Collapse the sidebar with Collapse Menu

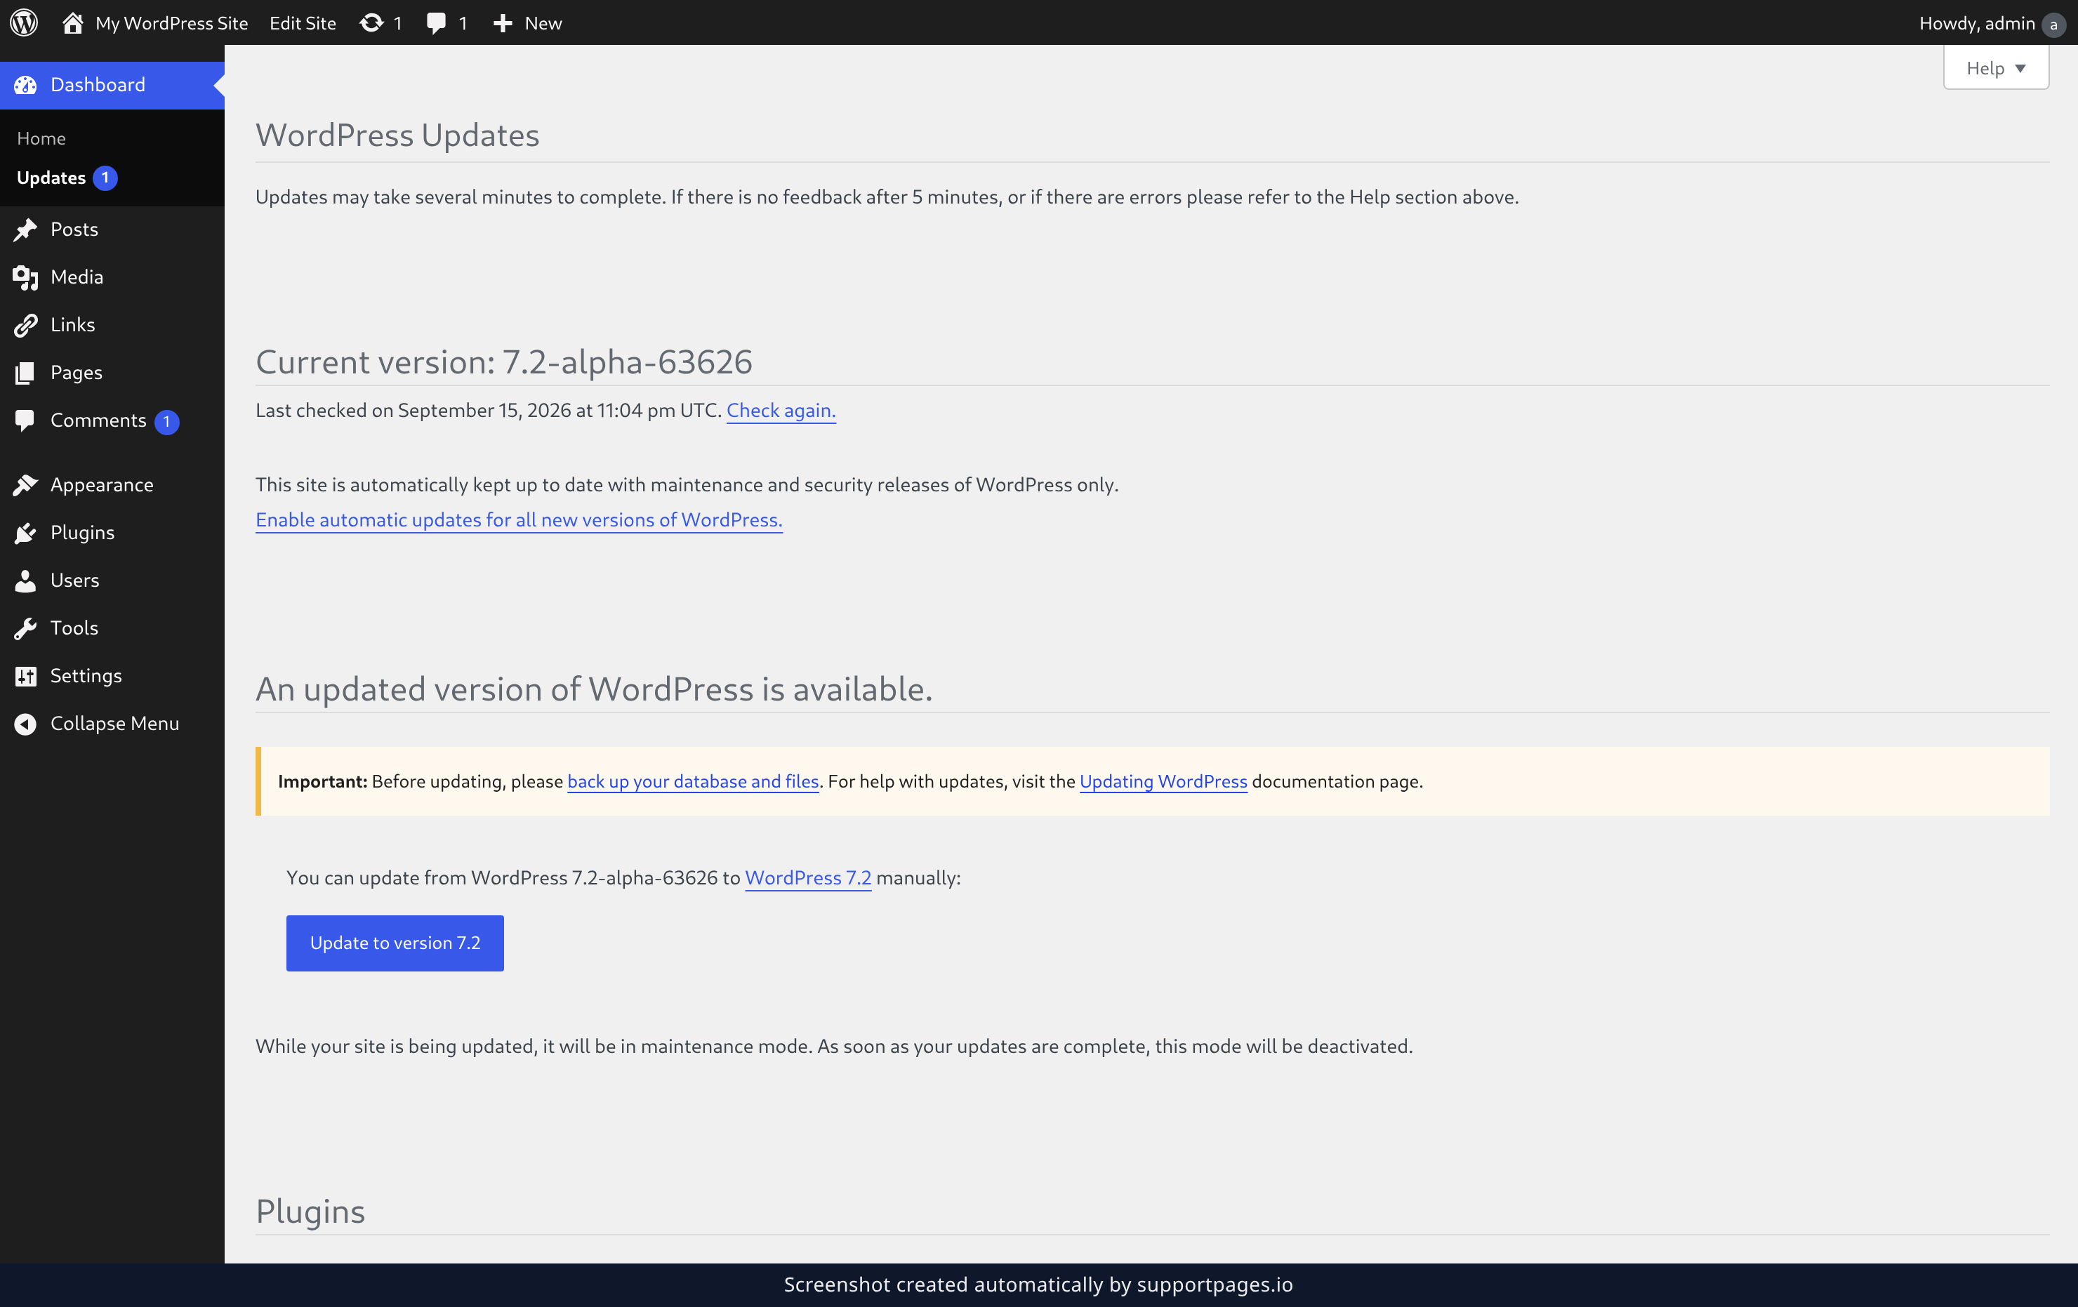(112, 723)
